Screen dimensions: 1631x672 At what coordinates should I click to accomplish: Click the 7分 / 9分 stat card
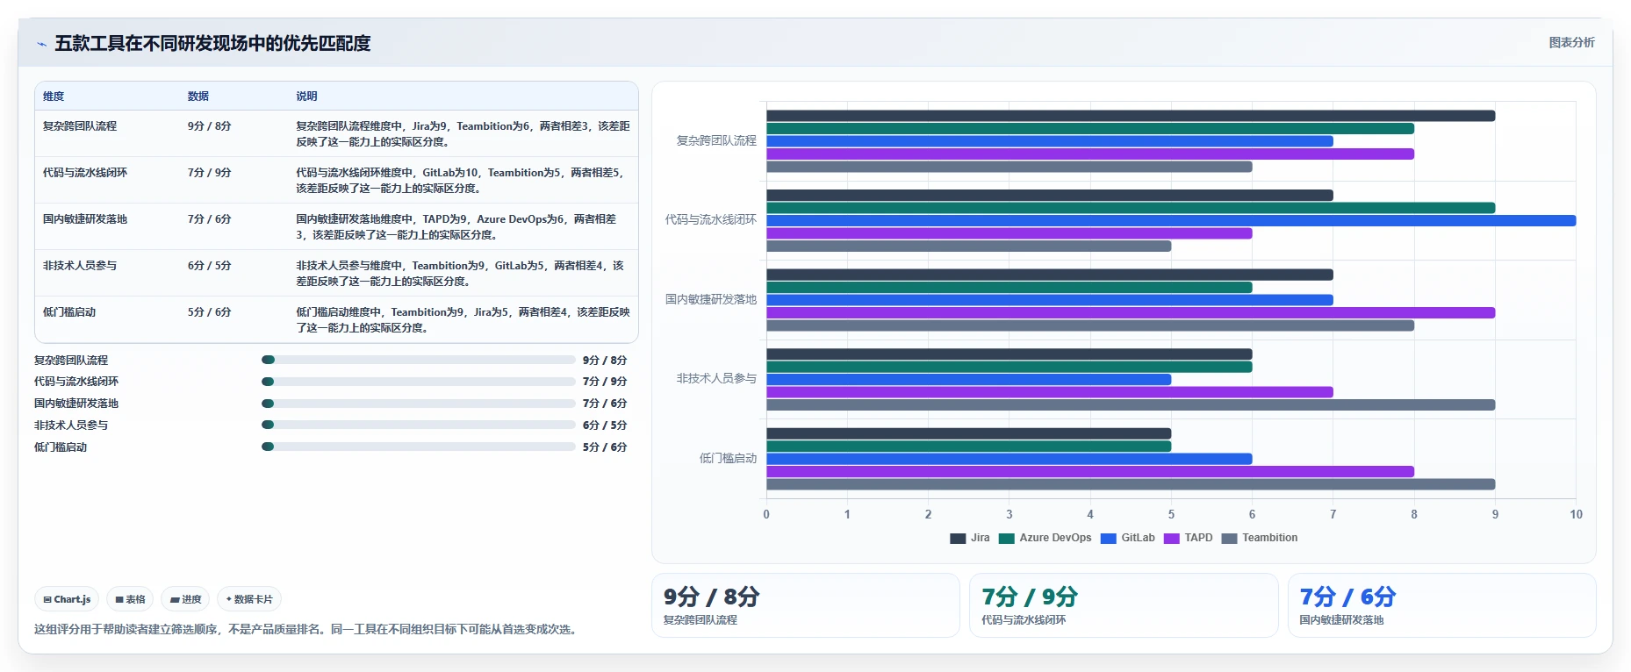(1124, 605)
